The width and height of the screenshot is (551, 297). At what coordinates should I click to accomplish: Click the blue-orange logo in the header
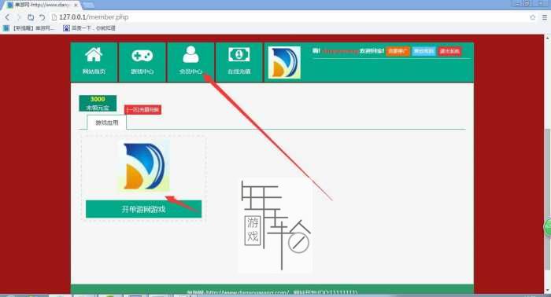(284, 62)
